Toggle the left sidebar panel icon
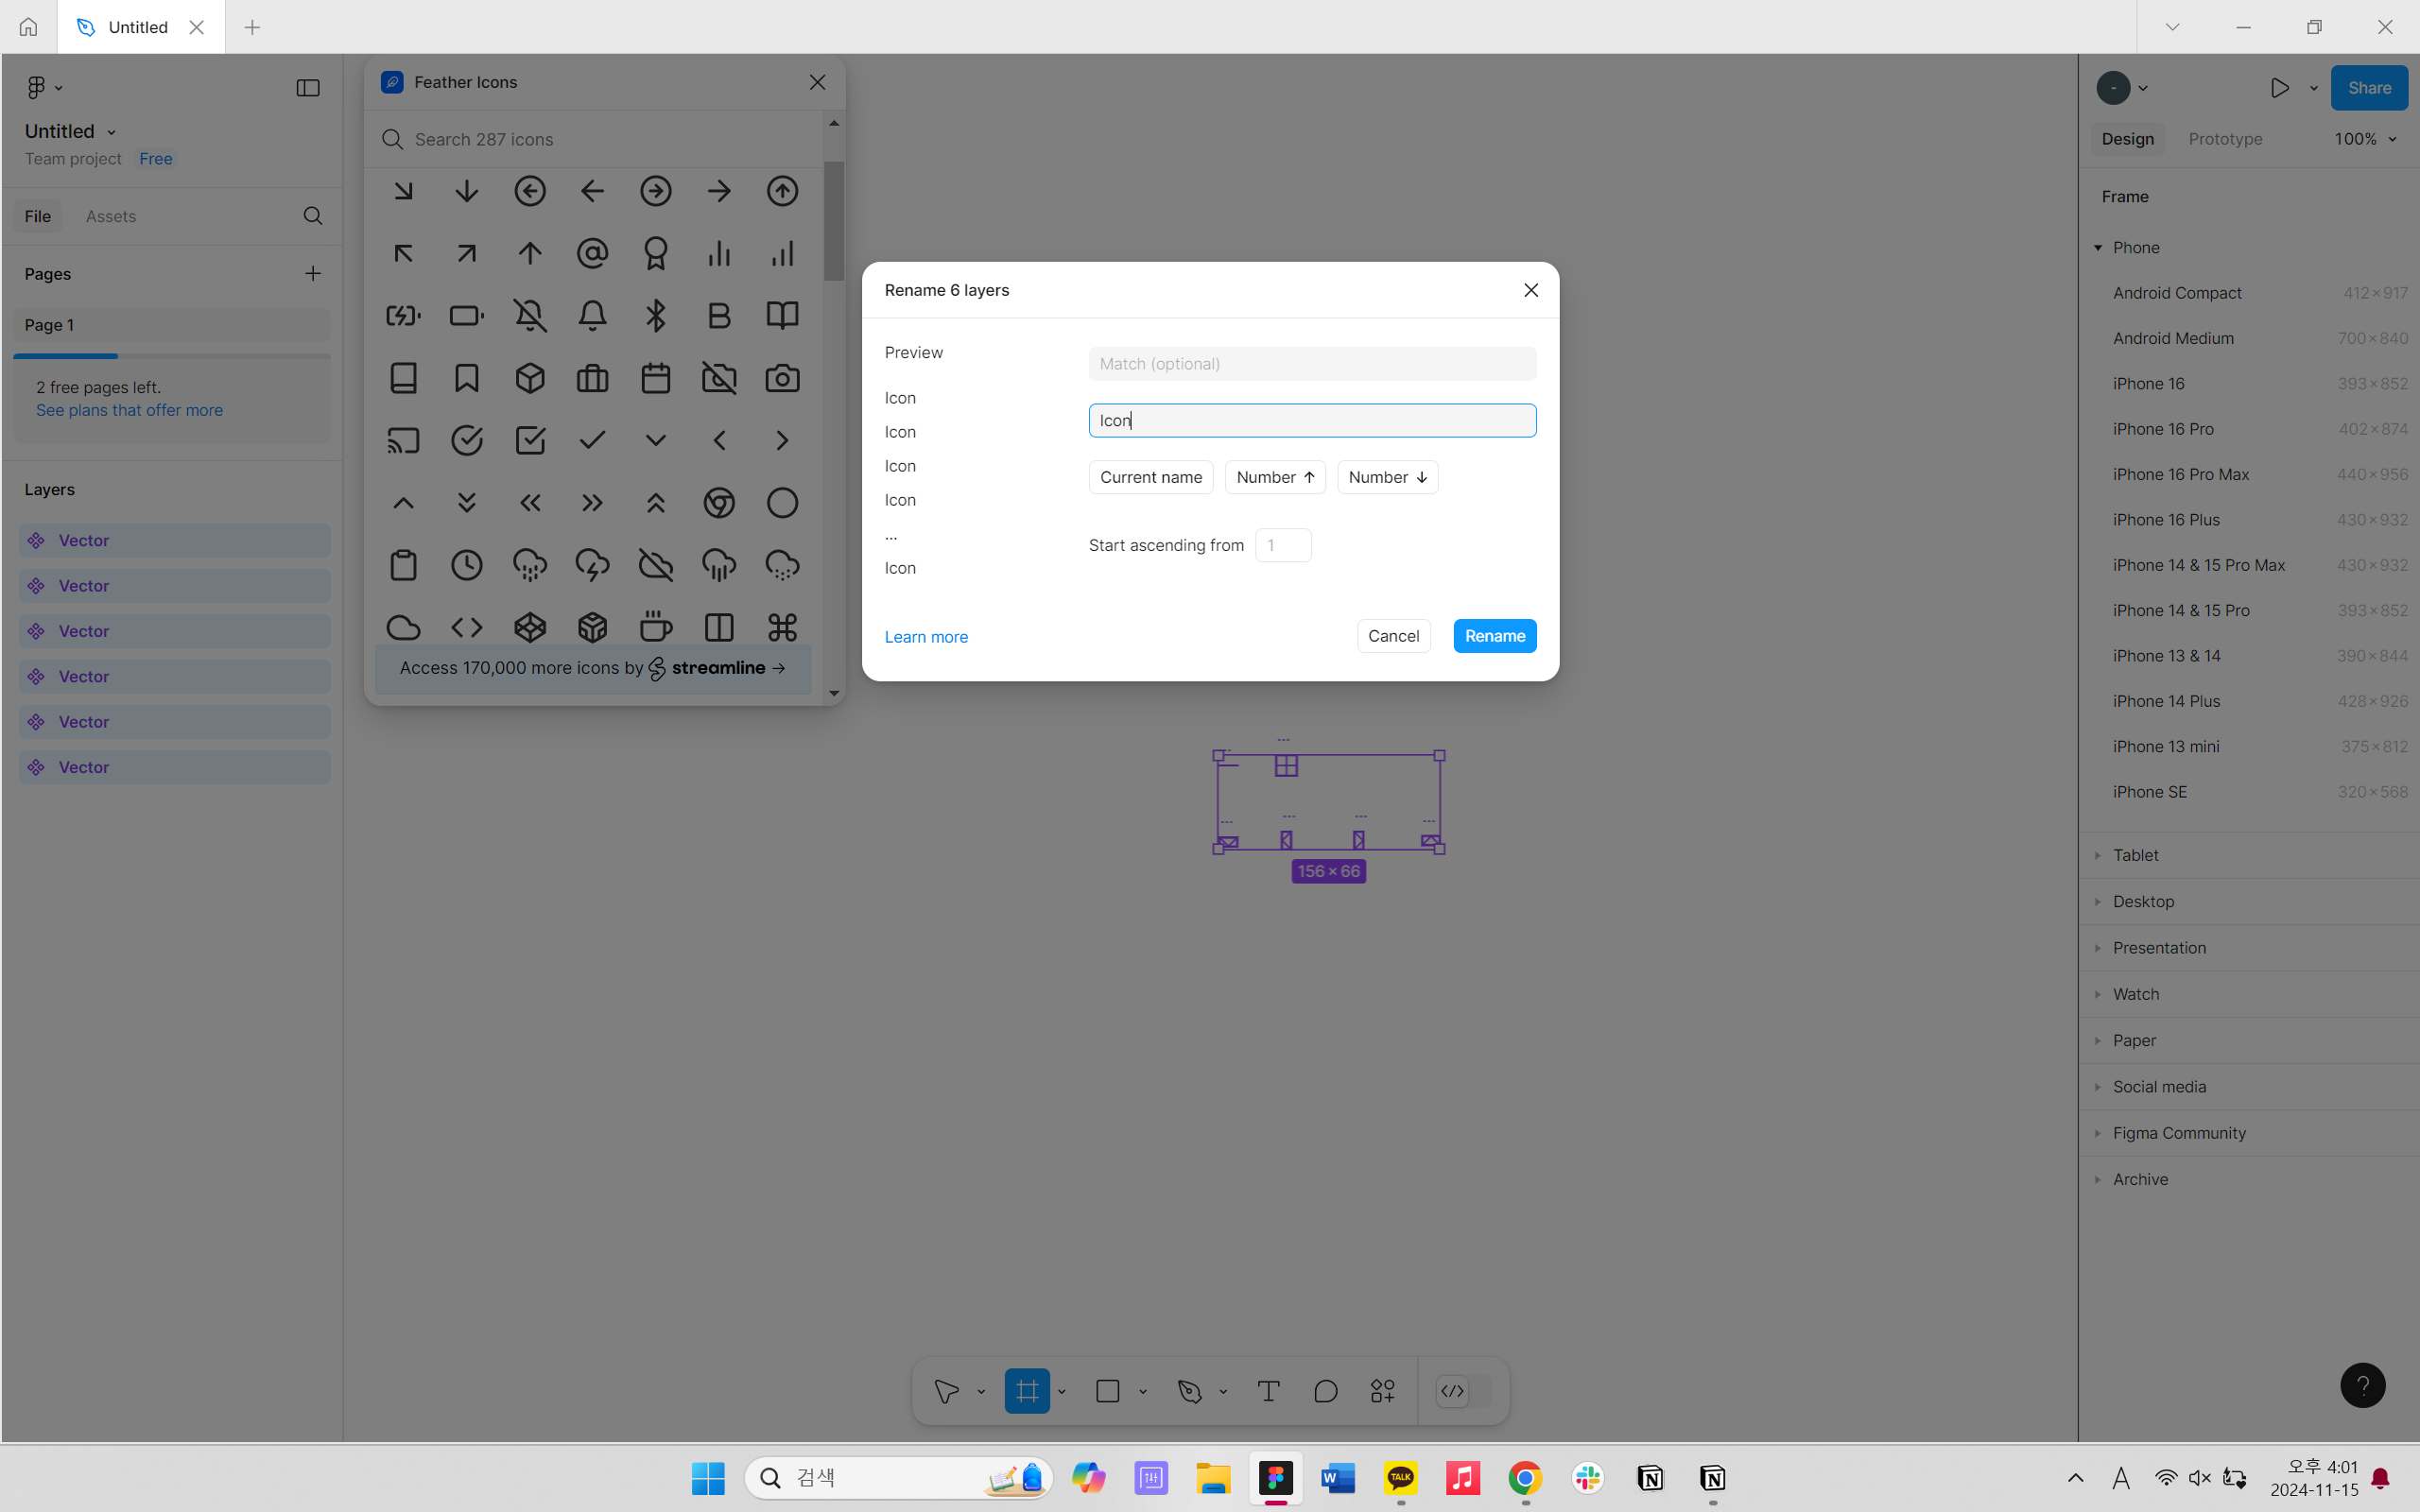 pos(308,88)
